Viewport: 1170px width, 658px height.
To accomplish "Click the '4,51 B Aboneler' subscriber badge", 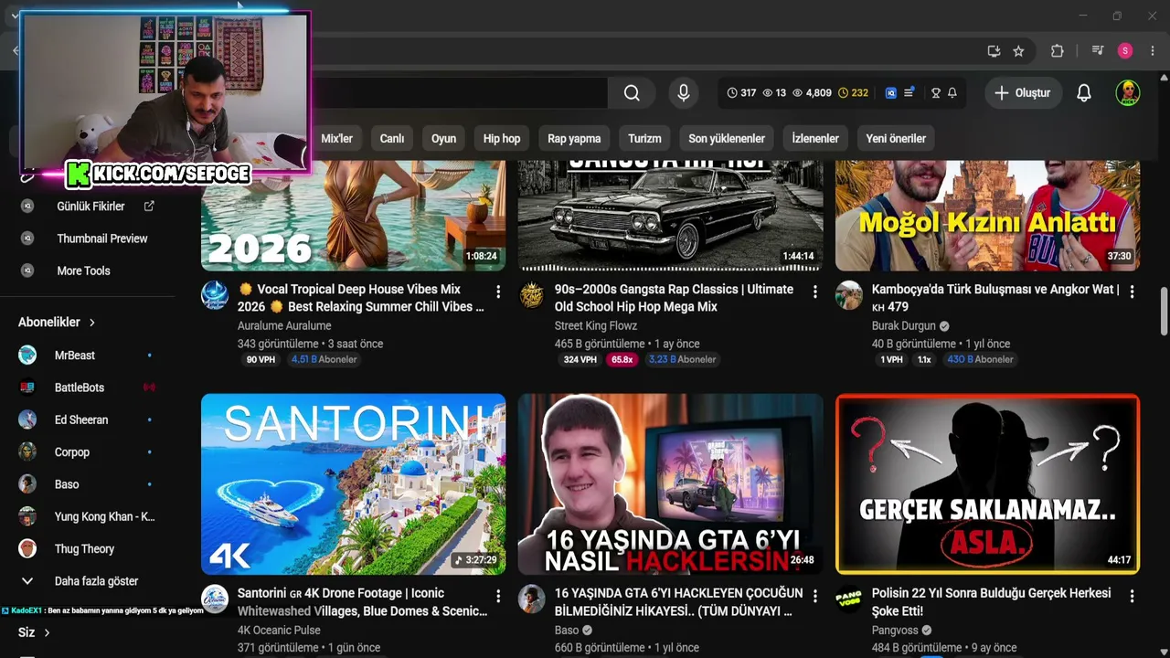I will pos(324,360).
